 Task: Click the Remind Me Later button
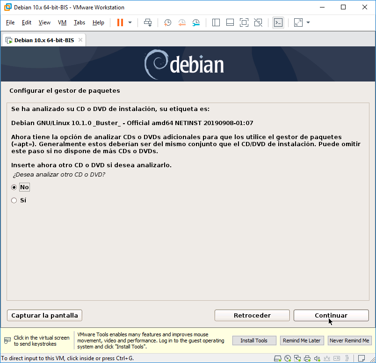click(x=302, y=341)
